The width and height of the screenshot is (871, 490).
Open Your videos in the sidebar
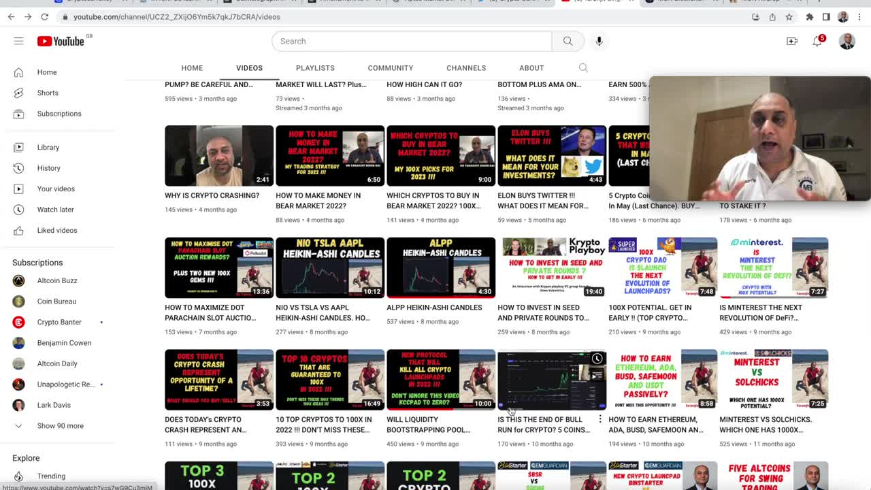click(x=57, y=189)
